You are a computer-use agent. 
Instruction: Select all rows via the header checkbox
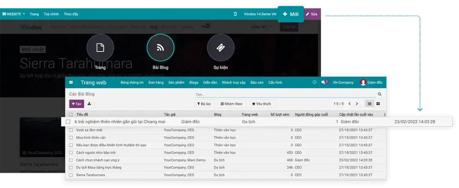tap(71, 115)
